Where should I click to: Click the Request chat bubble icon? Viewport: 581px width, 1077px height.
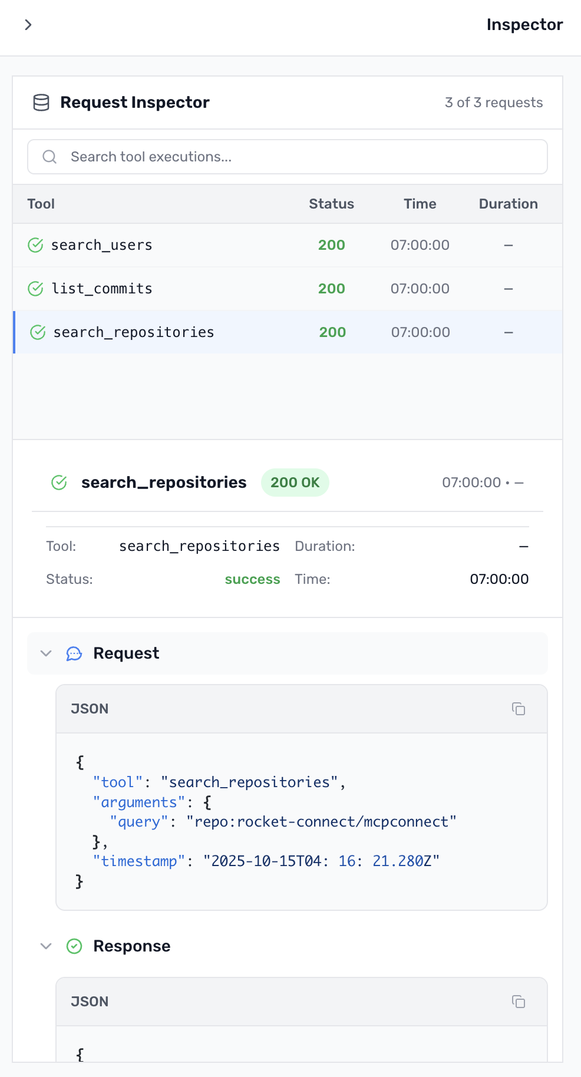pyautogui.click(x=74, y=653)
